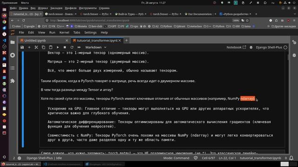Open JupyterLab View menu

(x=41, y=32)
